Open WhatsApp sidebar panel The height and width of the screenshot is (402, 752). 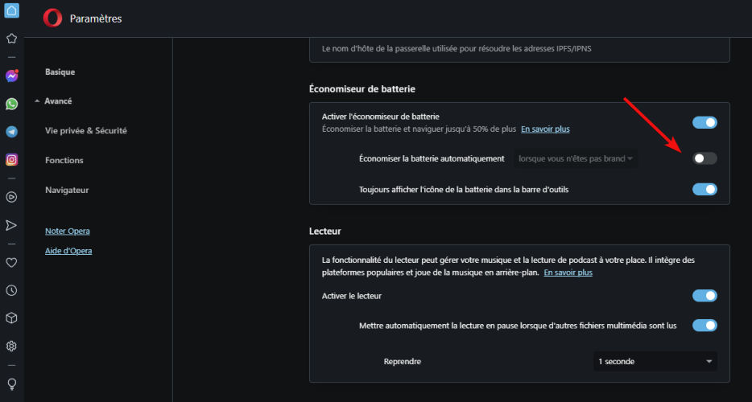(x=11, y=104)
